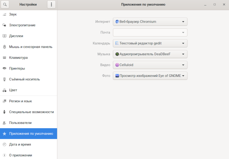Click the Цвет color circles icon
The width and height of the screenshot is (229, 159).
point(4,90)
